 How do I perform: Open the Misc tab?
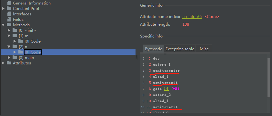(x=204, y=49)
